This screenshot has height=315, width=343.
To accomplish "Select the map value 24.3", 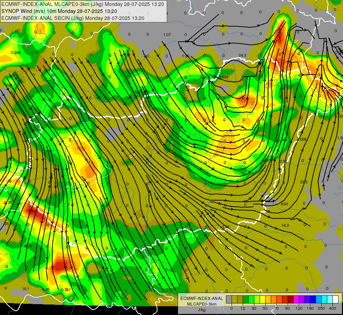I will tap(242, 55).
